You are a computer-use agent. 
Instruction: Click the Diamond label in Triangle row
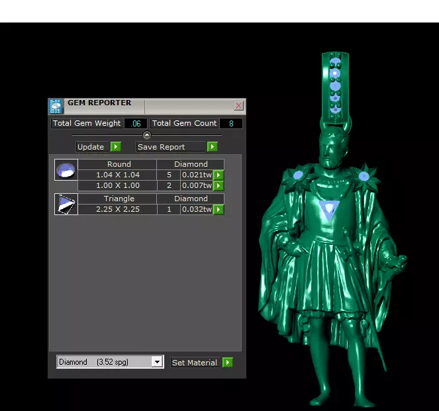pos(191,199)
